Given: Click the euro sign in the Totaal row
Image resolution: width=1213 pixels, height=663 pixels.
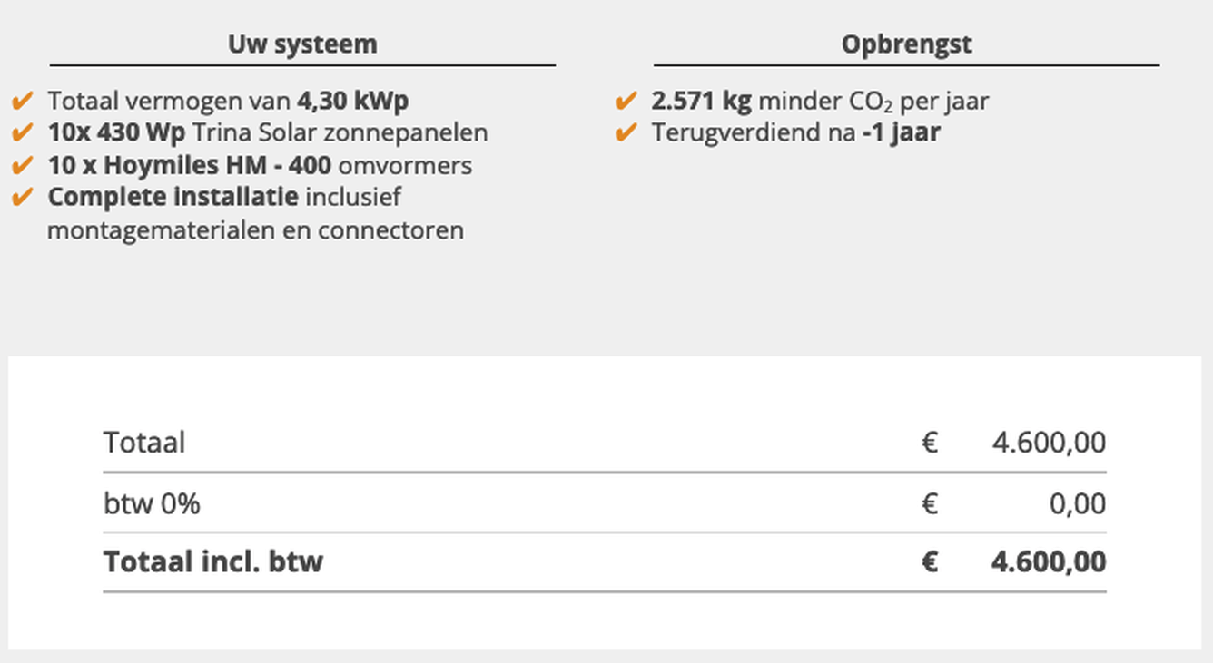Looking at the screenshot, I should click(929, 443).
